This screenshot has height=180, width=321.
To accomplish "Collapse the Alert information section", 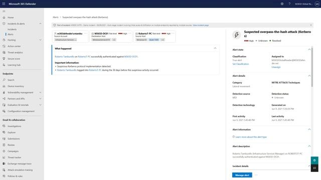I will tap(309, 129).
